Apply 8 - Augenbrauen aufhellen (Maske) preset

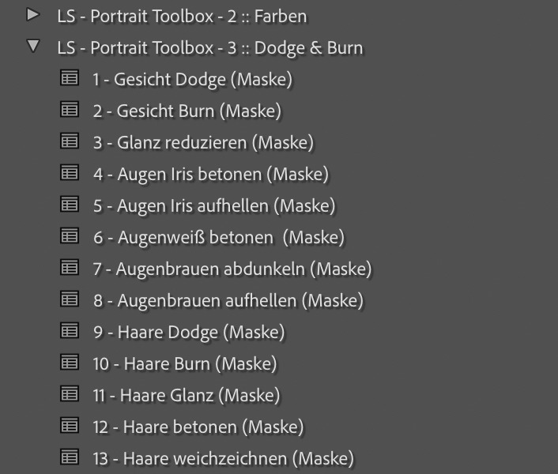click(x=228, y=300)
